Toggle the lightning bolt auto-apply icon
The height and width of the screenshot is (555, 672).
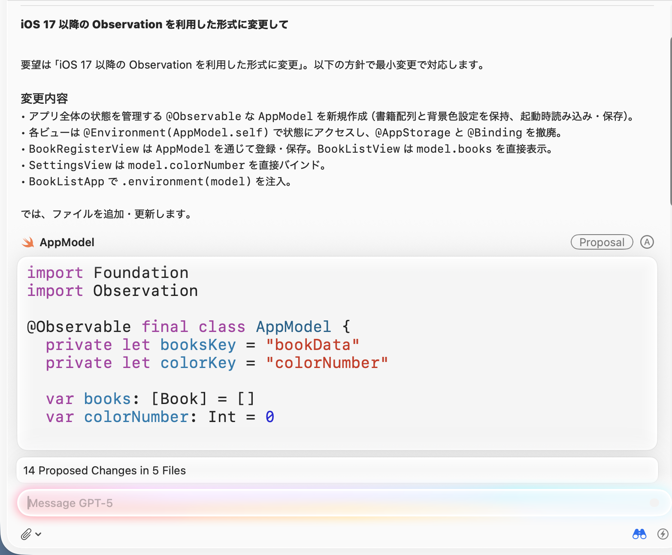coord(663,534)
